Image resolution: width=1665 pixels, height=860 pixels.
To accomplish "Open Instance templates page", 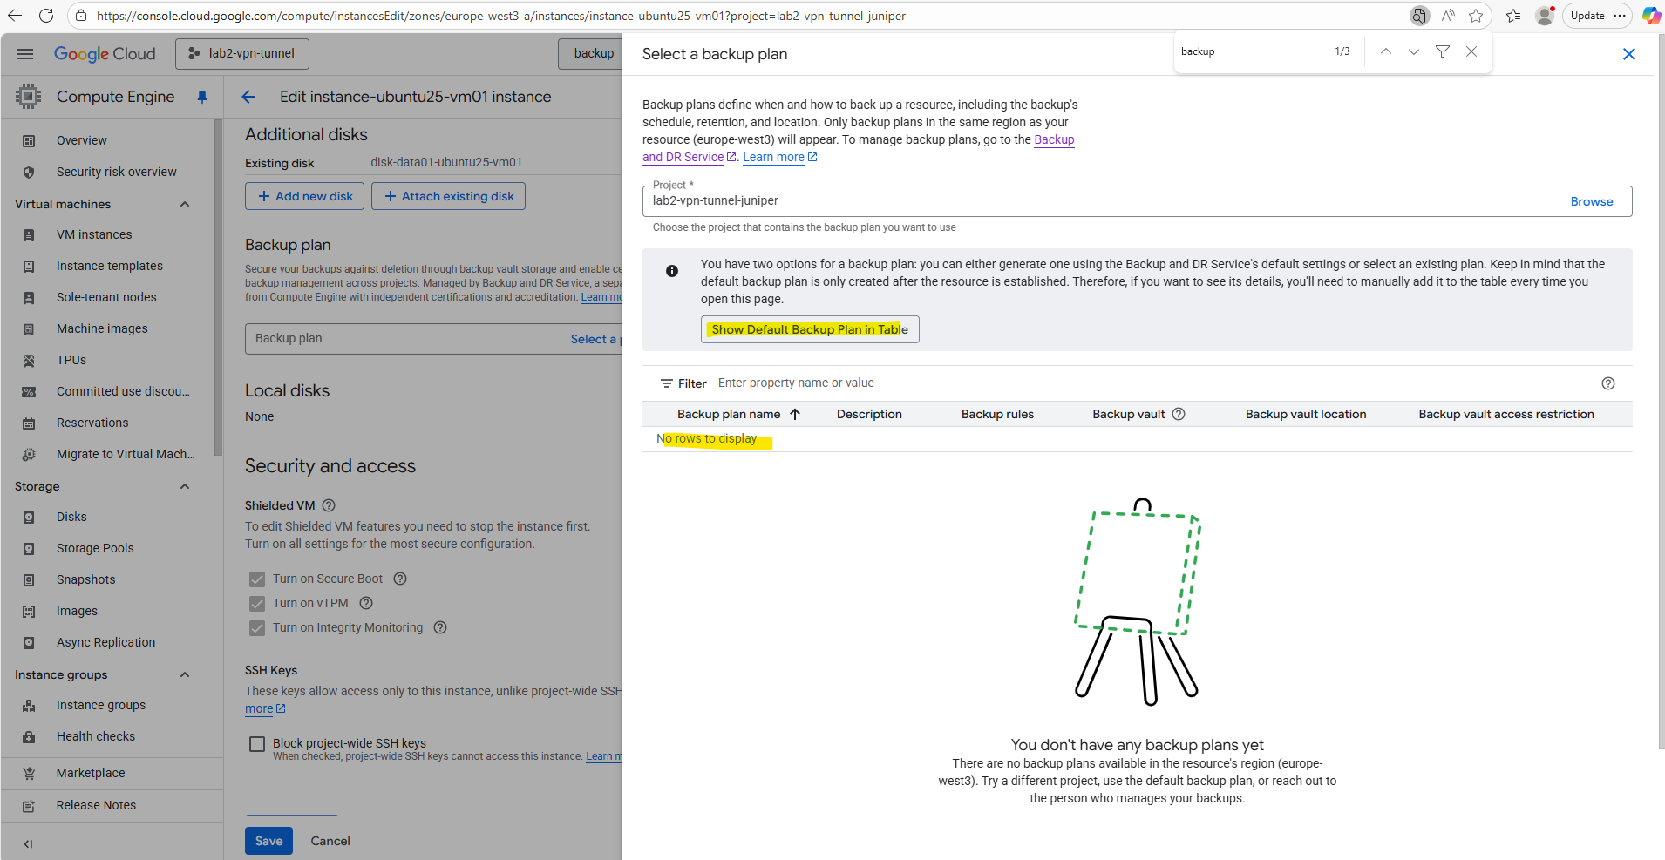I will coord(110,266).
